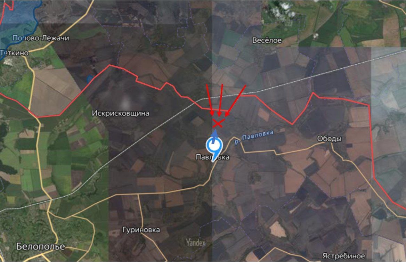Click the Ободы village label
Viewport: 406px width, 262px height.
pos(329,139)
